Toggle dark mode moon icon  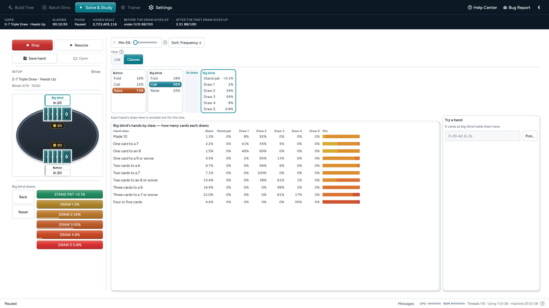click(x=539, y=7)
